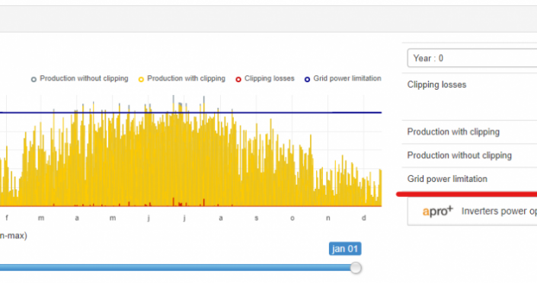Click the tall July production peak bar
The width and height of the screenshot is (537, 283).
click(x=174, y=151)
